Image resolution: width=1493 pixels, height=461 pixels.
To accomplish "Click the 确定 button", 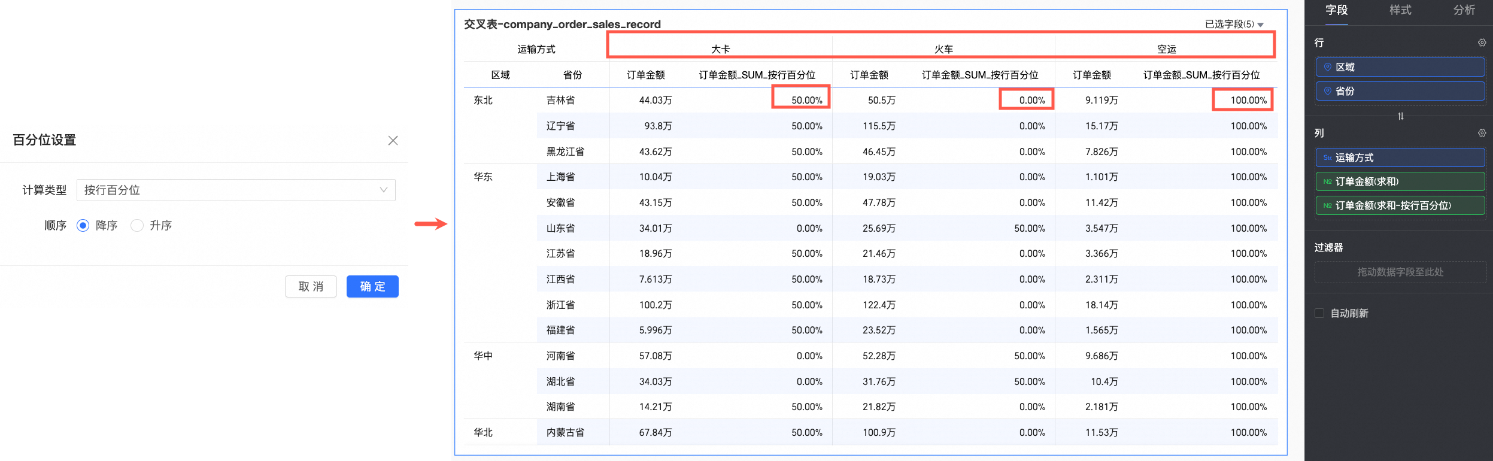I will pyautogui.click(x=372, y=287).
